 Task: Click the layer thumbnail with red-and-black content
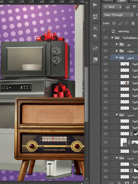tap(125, 83)
